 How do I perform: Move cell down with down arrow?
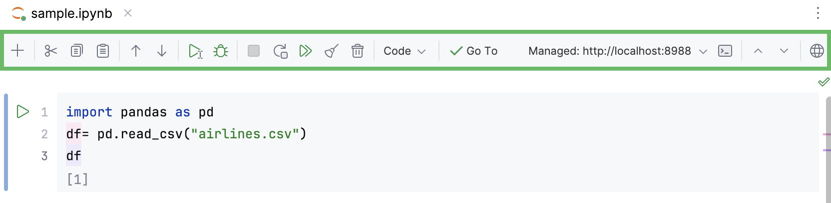(x=162, y=51)
